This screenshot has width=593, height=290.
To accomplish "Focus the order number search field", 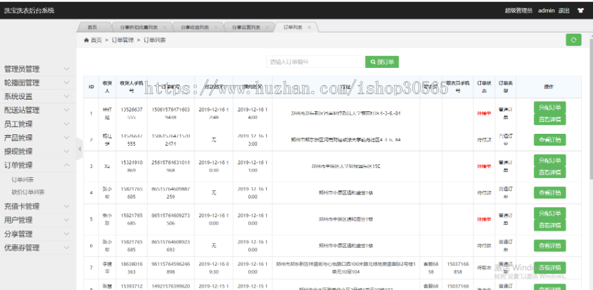I will 315,62.
